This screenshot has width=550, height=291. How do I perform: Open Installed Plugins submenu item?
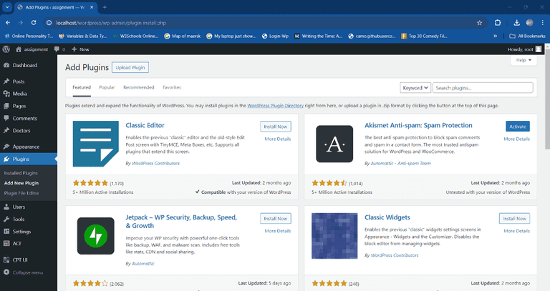tap(21, 173)
